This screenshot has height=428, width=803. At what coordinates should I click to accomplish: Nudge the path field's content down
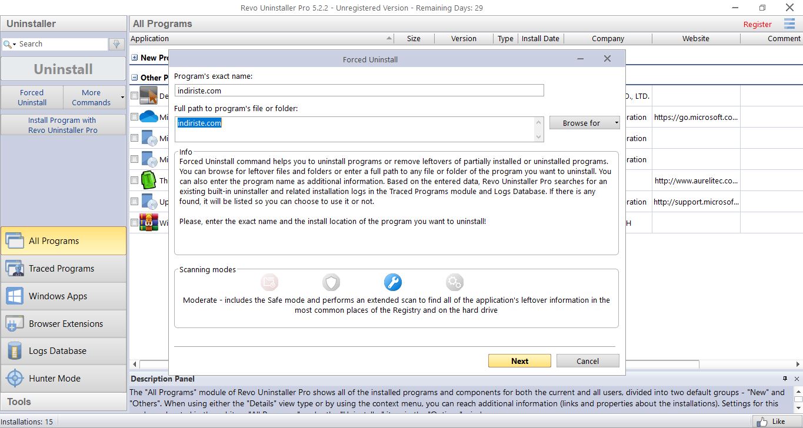tap(538, 136)
